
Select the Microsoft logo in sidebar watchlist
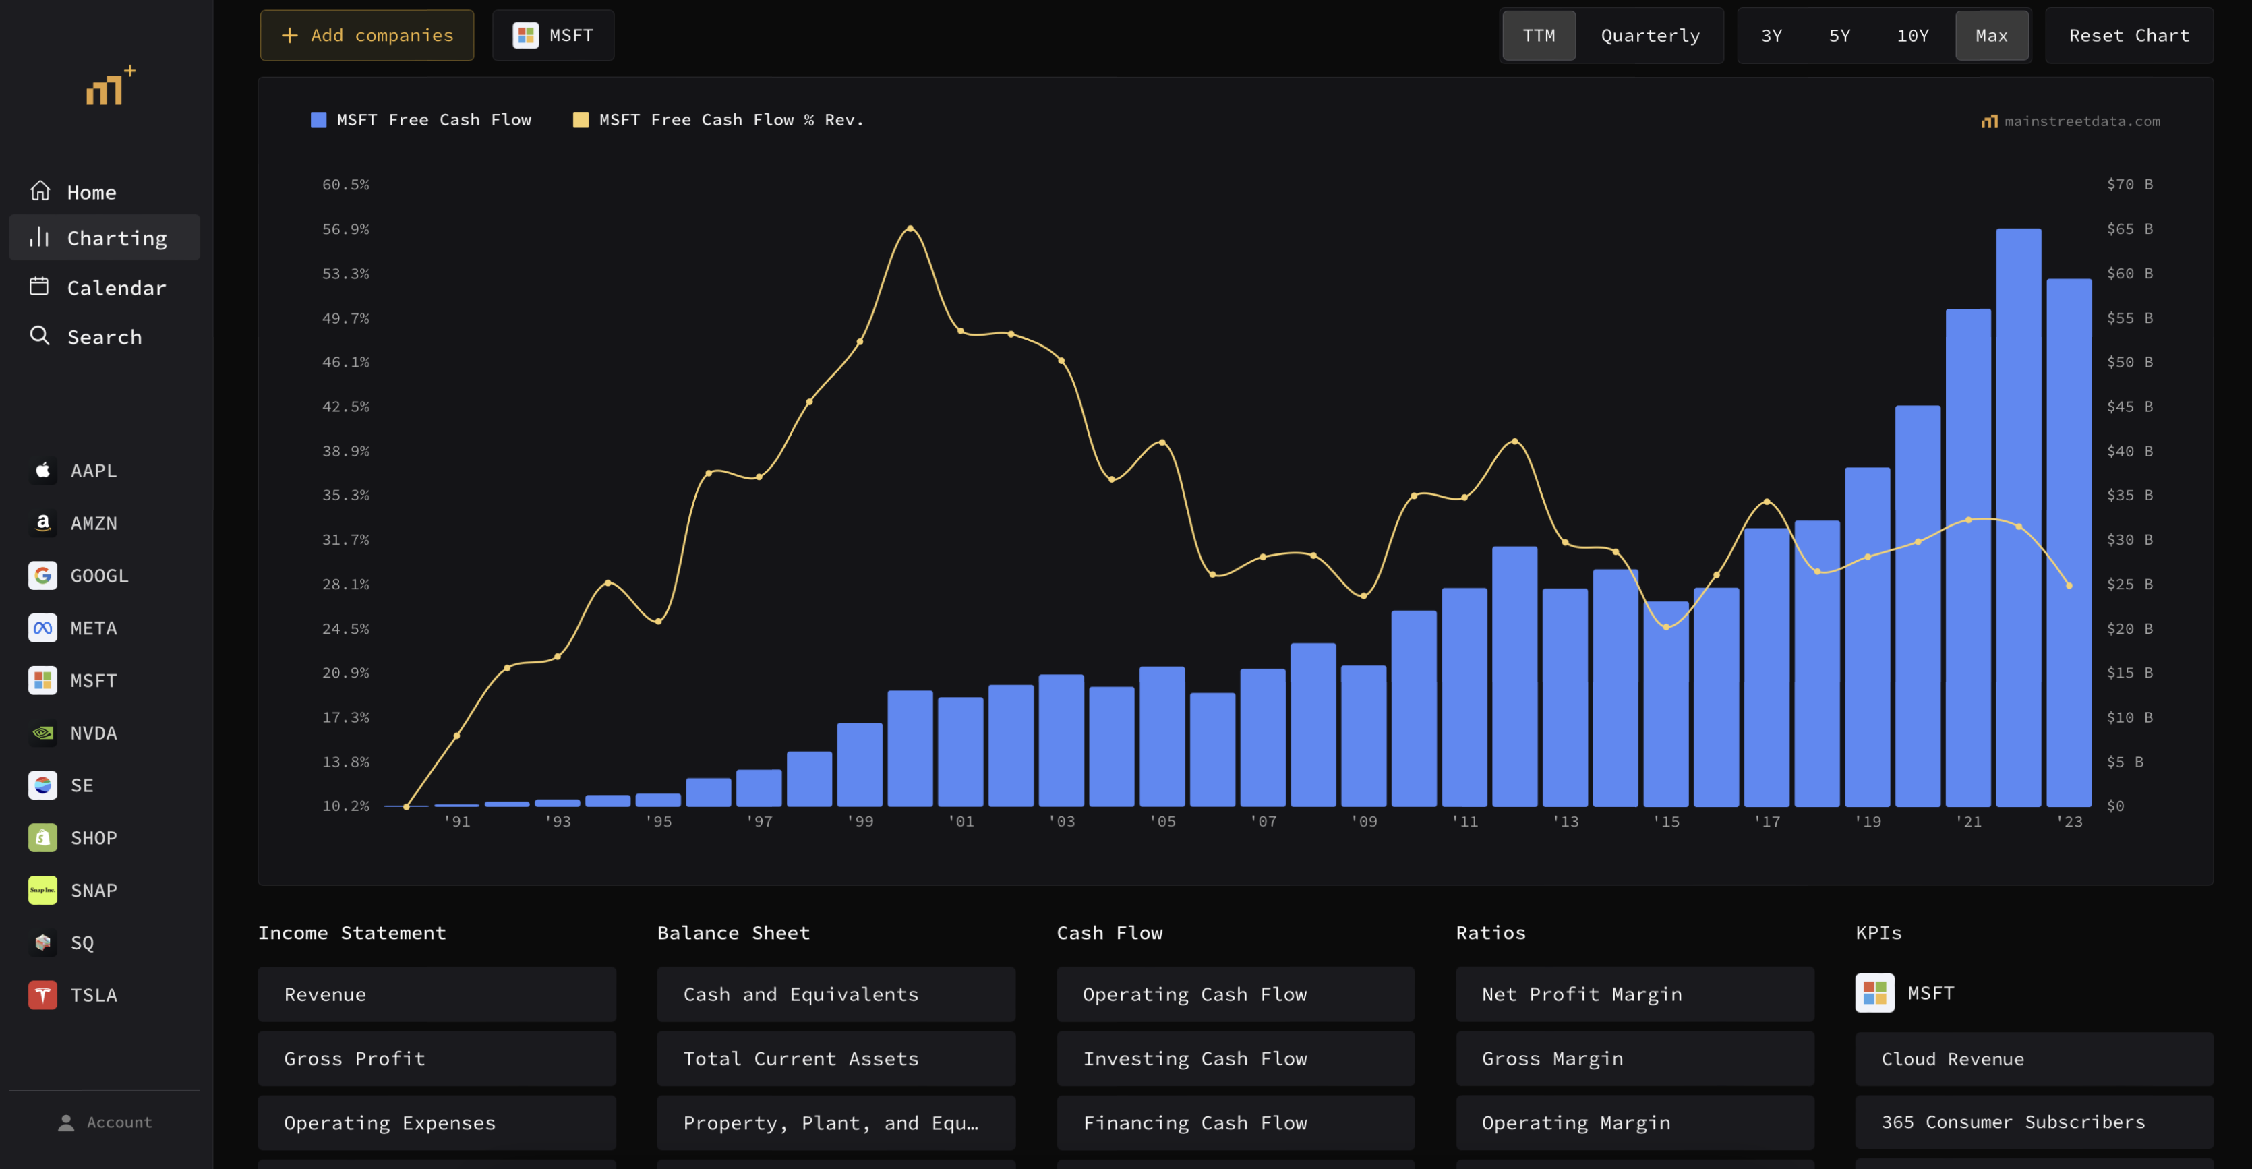(x=42, y=680)
